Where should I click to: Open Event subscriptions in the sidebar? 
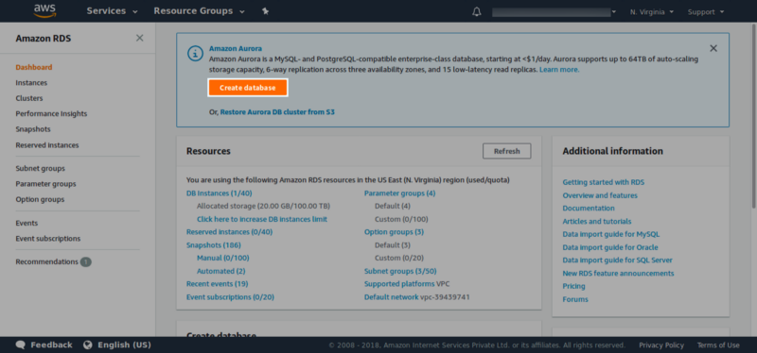(48, 239)
